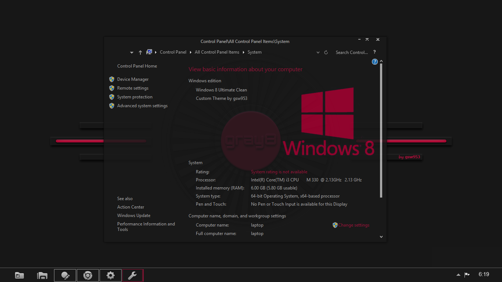
Task: Open file explorer libraries icon on taskbar
Action: [42, 275]
